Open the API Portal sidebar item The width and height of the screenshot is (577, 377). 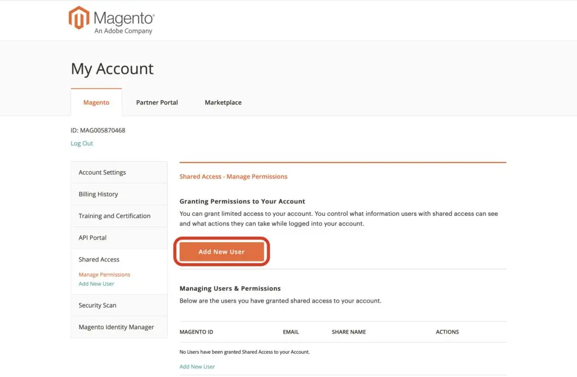119,237
